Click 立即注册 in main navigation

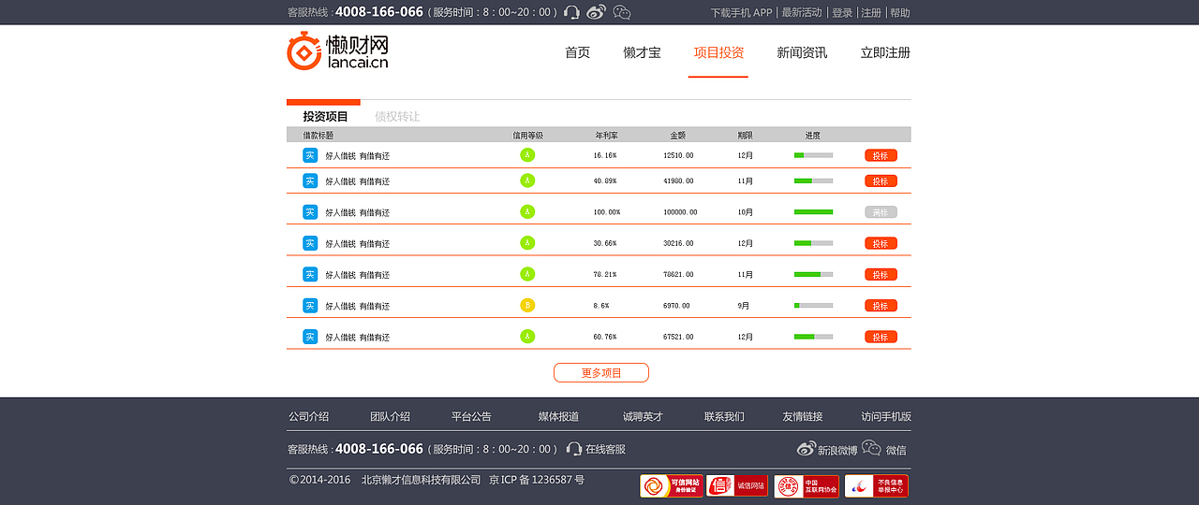point(885,52)
